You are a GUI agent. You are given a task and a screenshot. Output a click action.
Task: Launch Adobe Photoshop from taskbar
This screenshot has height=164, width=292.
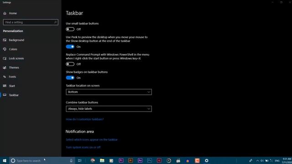coord(150,160)
